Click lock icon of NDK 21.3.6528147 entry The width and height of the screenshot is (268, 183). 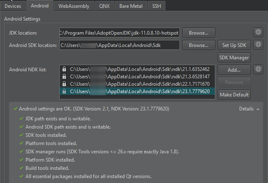click(64, 77)
